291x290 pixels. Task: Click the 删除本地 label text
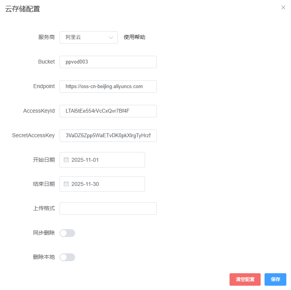pyautogui.click(x=44, y=257)
